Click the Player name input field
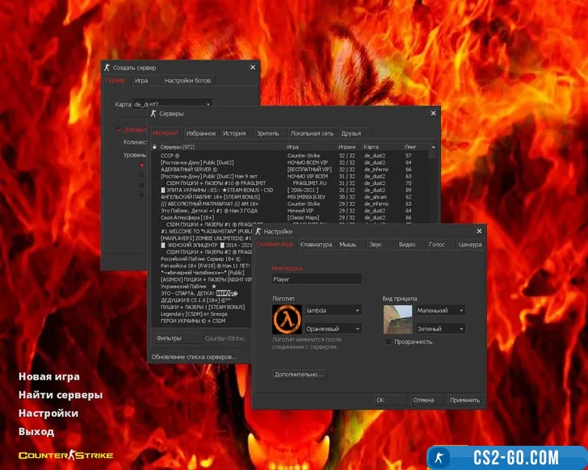588x470 pixels. [x=317, y=279]
